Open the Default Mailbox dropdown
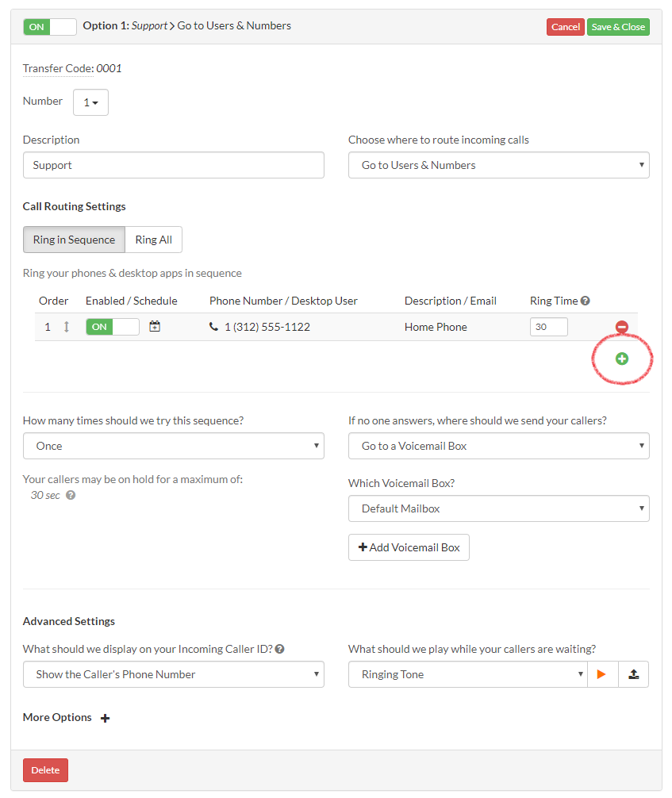This screenshot has height=798, width=672. coord(498,508)
